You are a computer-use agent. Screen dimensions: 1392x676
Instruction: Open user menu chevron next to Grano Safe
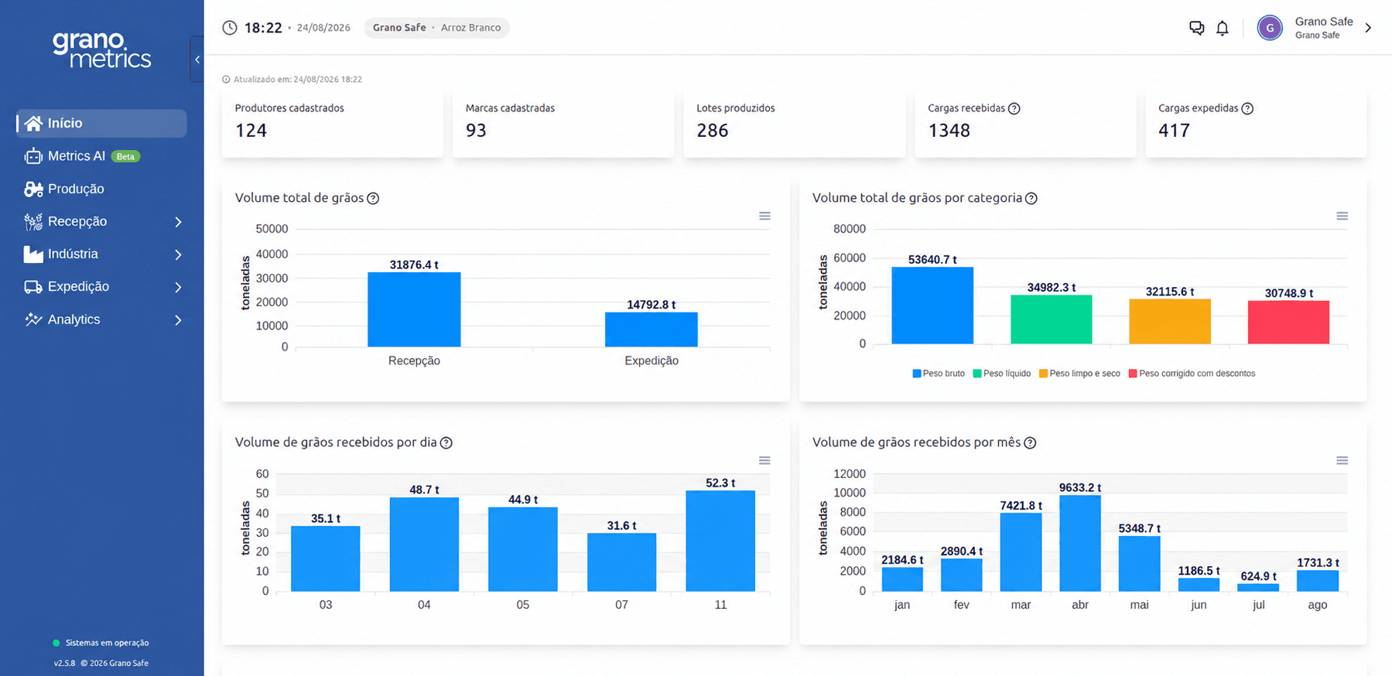click(1368, 28)
